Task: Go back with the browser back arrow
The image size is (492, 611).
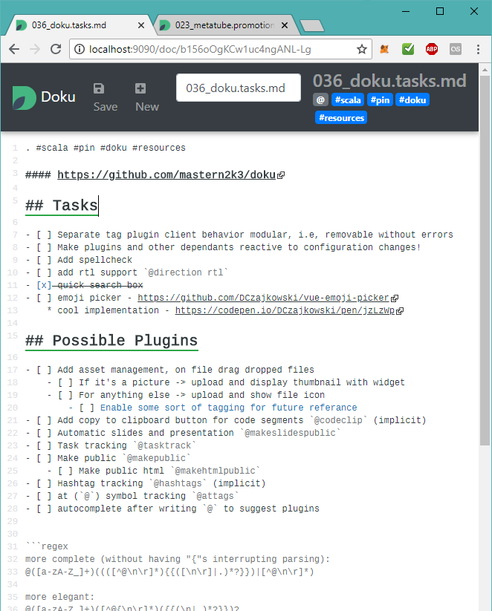Action: tap(14, 49)
